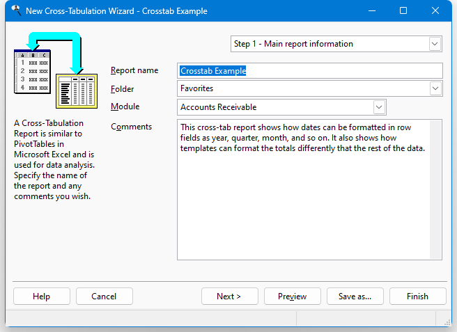The image size is (457, 332).
Task: Click the cross-tabulation spreadsheet illustration
Action: point(56,70)
